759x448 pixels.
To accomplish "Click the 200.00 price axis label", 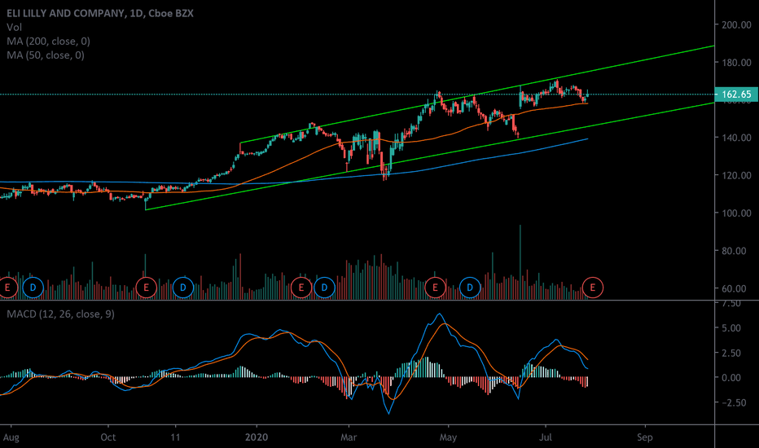I will tap(736, 24).
